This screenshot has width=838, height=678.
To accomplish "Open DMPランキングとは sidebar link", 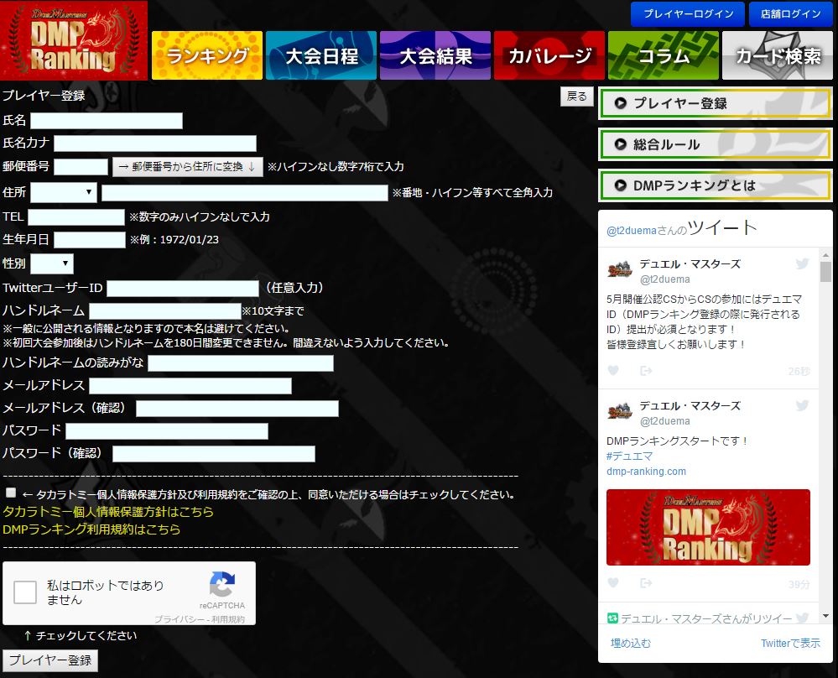I will [x=715, y=185].
